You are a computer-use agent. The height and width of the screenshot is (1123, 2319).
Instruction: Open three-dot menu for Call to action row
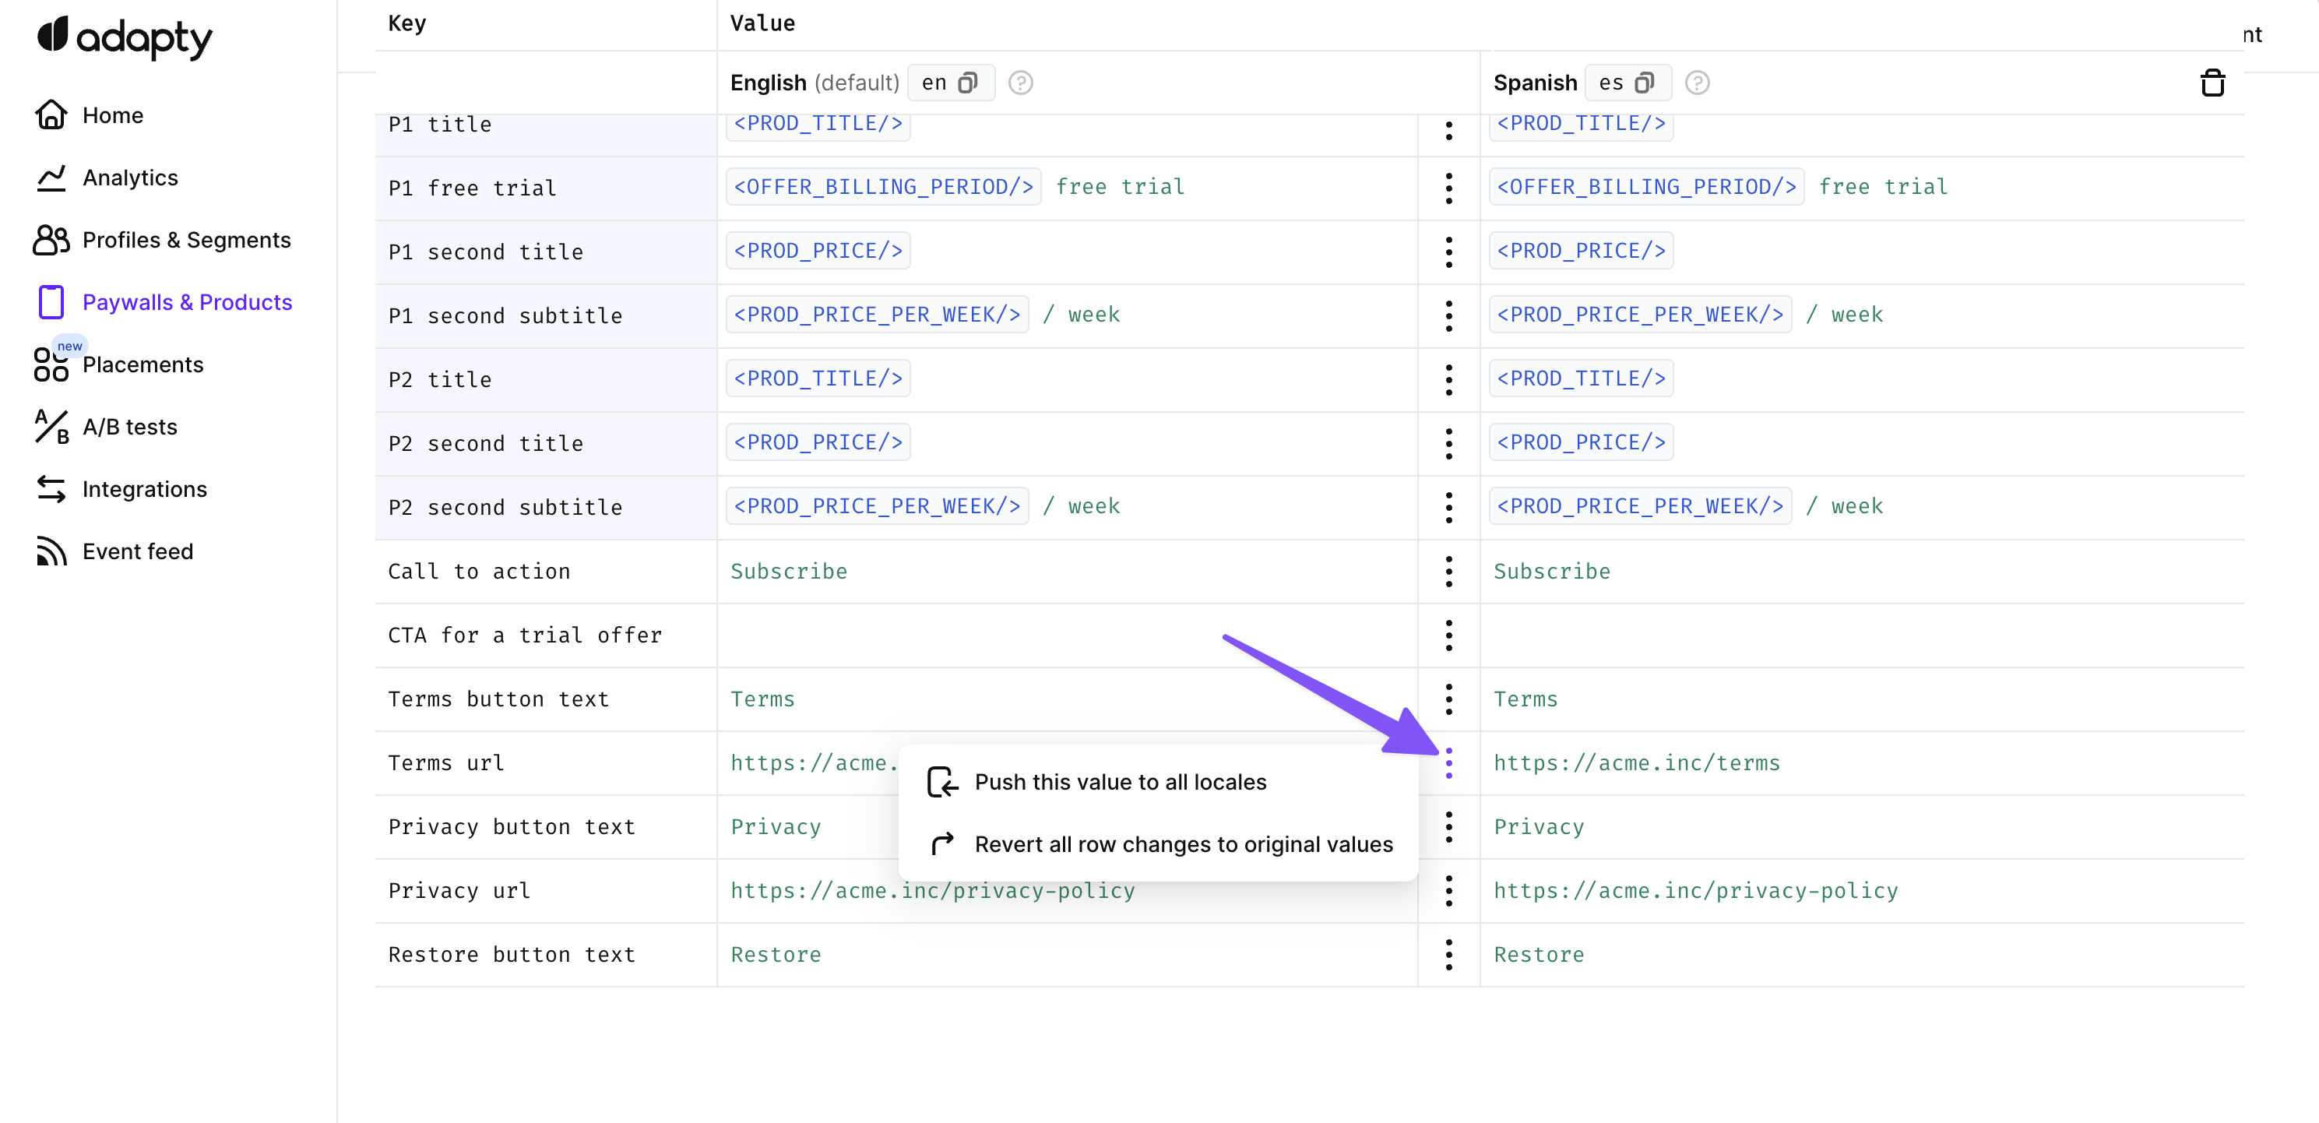point(1448,572)
